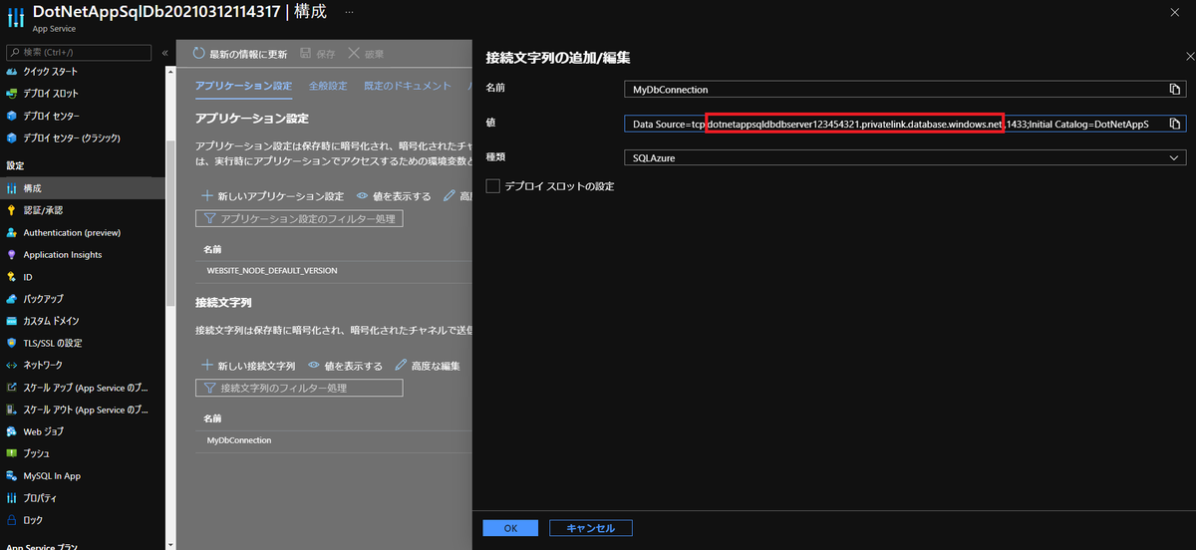Open the ellipsis menu beside 構成 title
1196x550 pixels.
[x=350, y=11]
